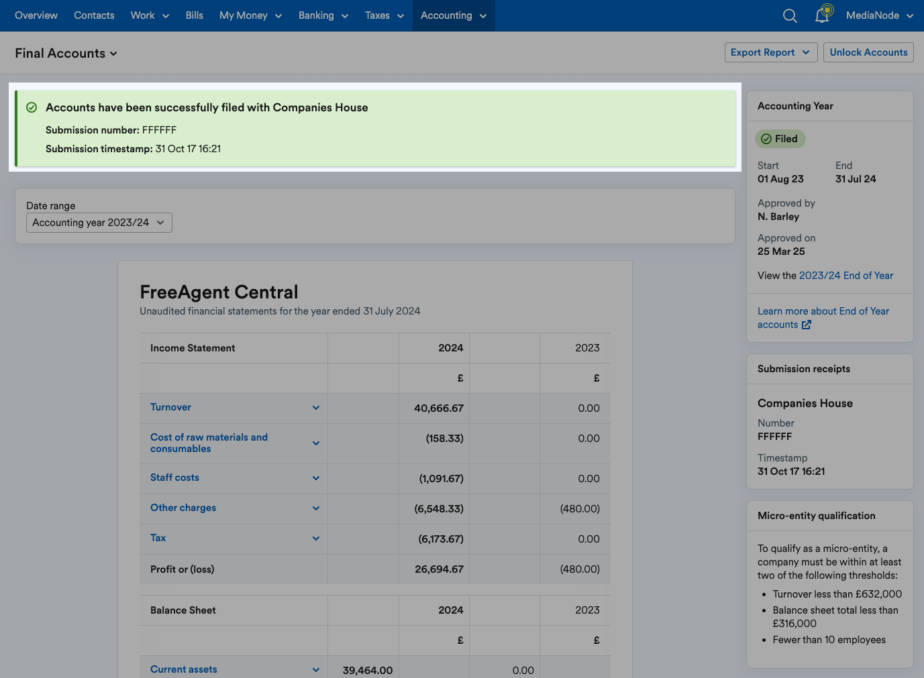Image resolution: width=924 pixels, height=678 pixels.
Task: Open the search magnifier icon
Action: (790, 15)
